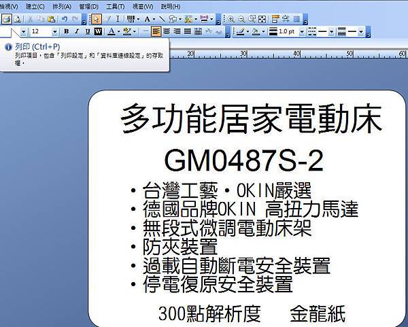Open the 視窗(W) menu
The image size is (408, 327).
143,6
